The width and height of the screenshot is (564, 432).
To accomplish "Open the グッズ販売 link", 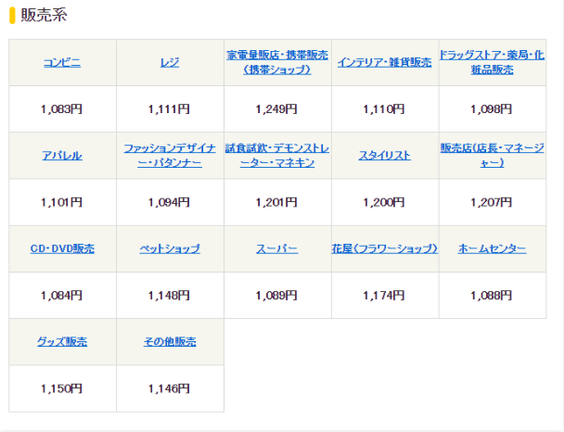I will coord(62,341).
